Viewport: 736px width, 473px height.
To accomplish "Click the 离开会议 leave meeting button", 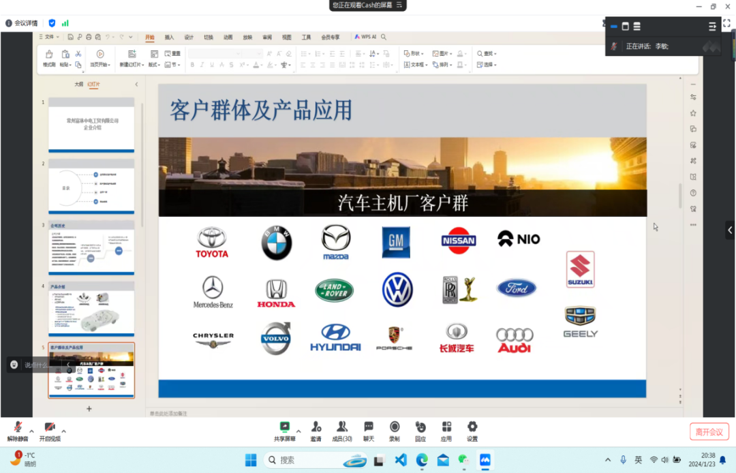I will click(709, 431).
